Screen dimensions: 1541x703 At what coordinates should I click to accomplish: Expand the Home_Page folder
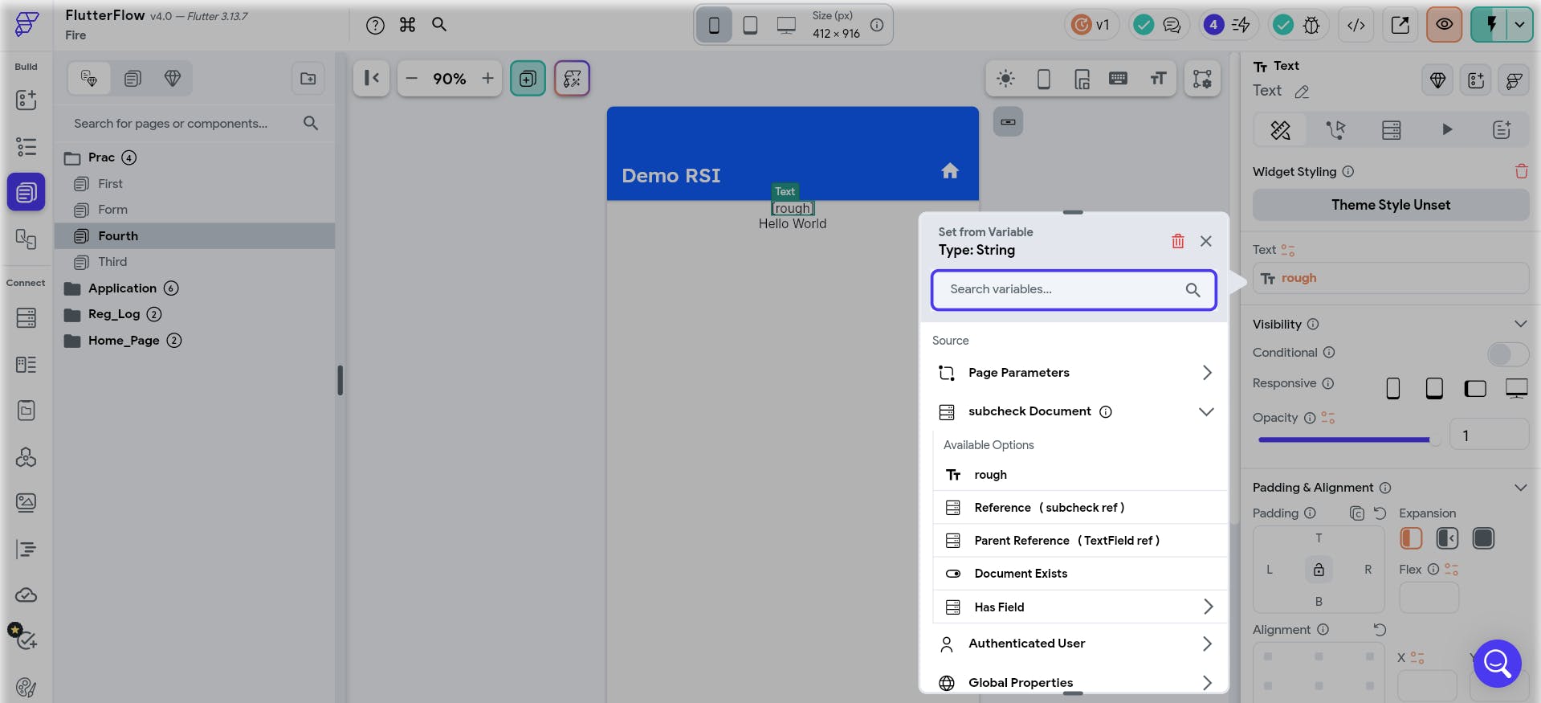72,341
